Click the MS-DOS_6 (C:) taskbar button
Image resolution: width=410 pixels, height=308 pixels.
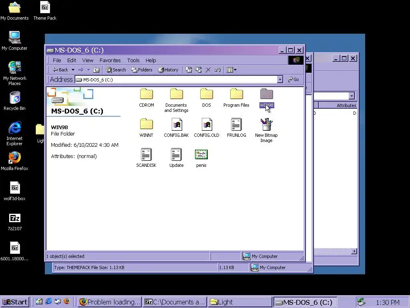[x=305, y=302]
